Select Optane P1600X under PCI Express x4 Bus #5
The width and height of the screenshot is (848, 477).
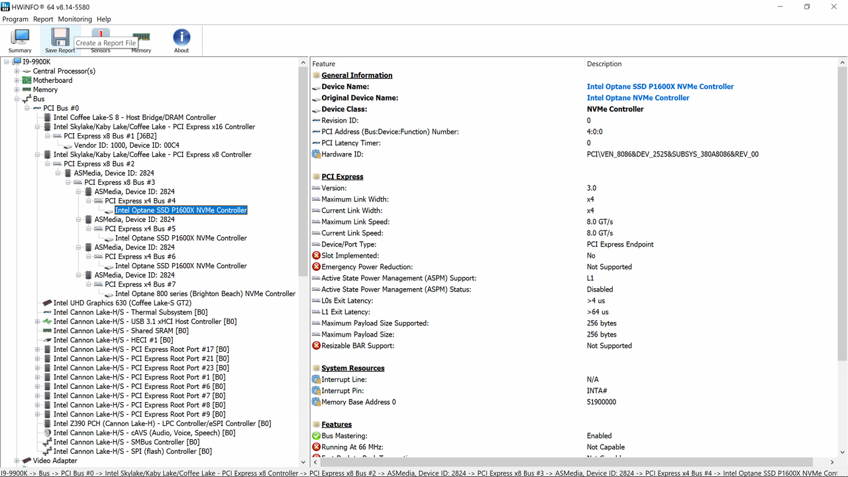point(181,238)
